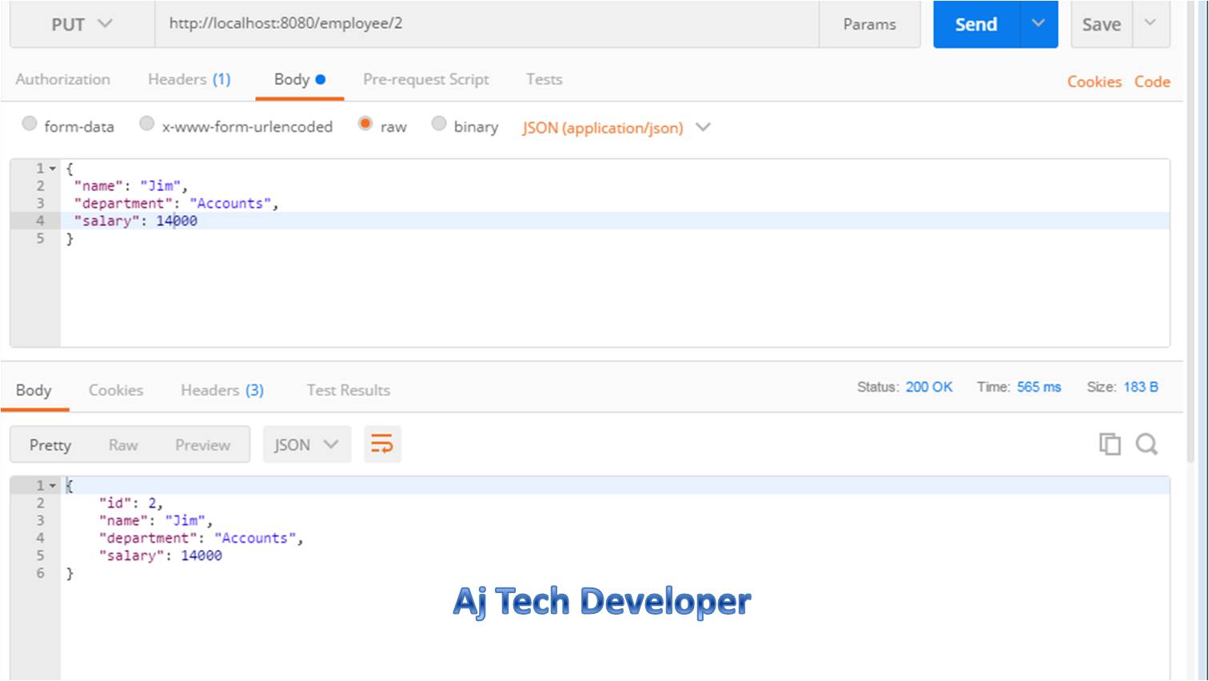Click the "name": "Jim" request line
Screen dimensions: 1209x681
130,186
